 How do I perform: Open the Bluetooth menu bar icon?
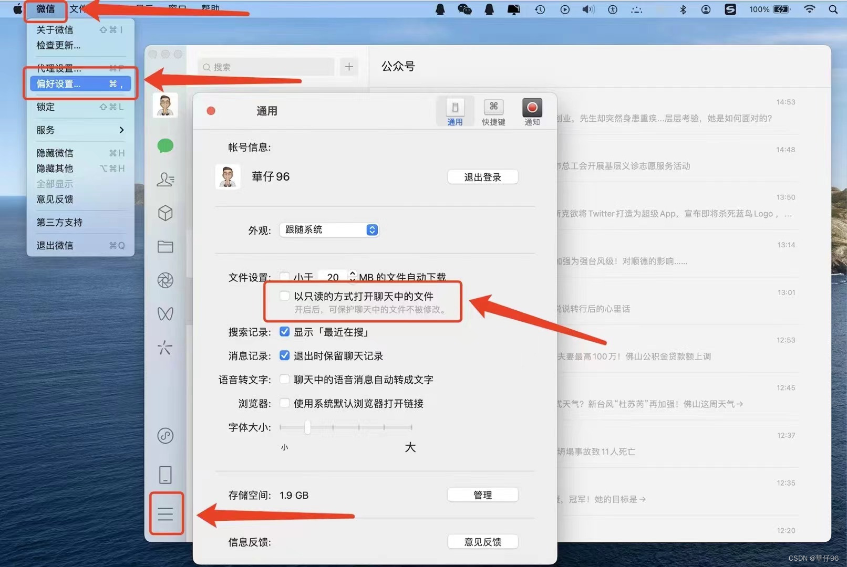tap(683, 9)
